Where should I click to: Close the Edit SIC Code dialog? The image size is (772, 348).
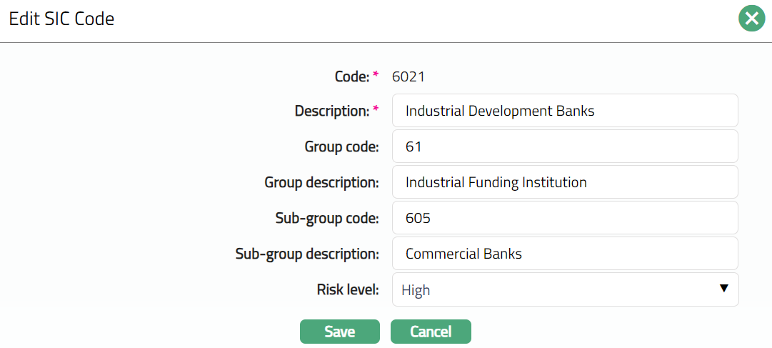tap(751, 19)
